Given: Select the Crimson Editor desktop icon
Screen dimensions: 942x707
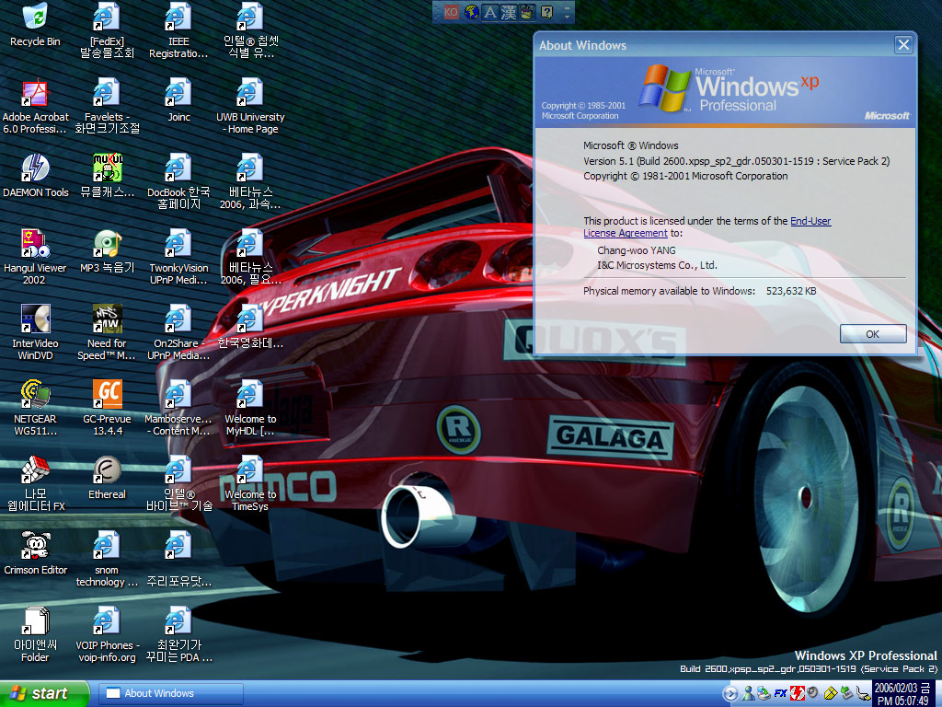Looking at the screenshot, I should coord(35,547).
